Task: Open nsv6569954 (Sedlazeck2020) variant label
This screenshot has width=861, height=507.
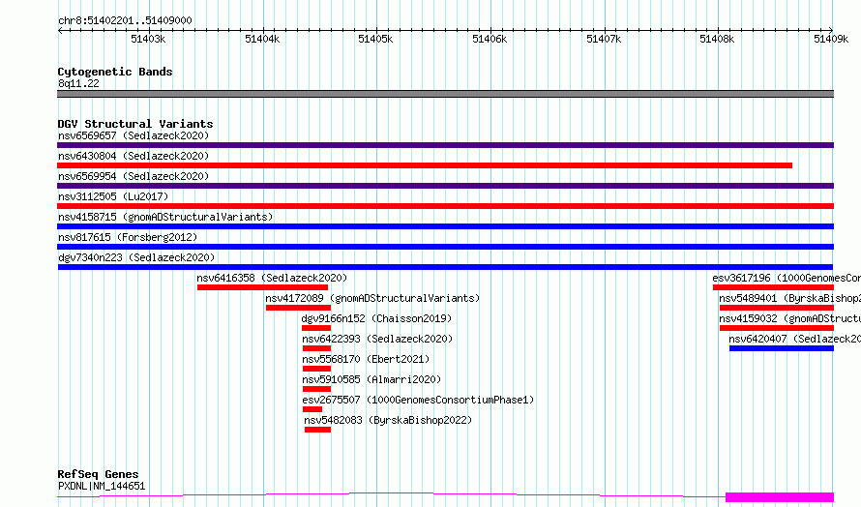Action: (134, 176)
